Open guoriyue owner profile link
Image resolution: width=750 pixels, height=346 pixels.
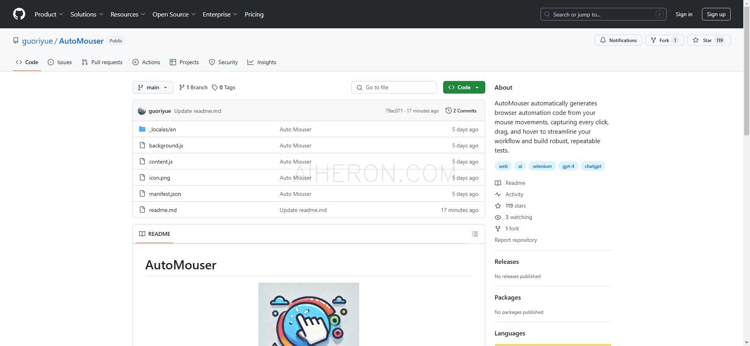(37, 41)
